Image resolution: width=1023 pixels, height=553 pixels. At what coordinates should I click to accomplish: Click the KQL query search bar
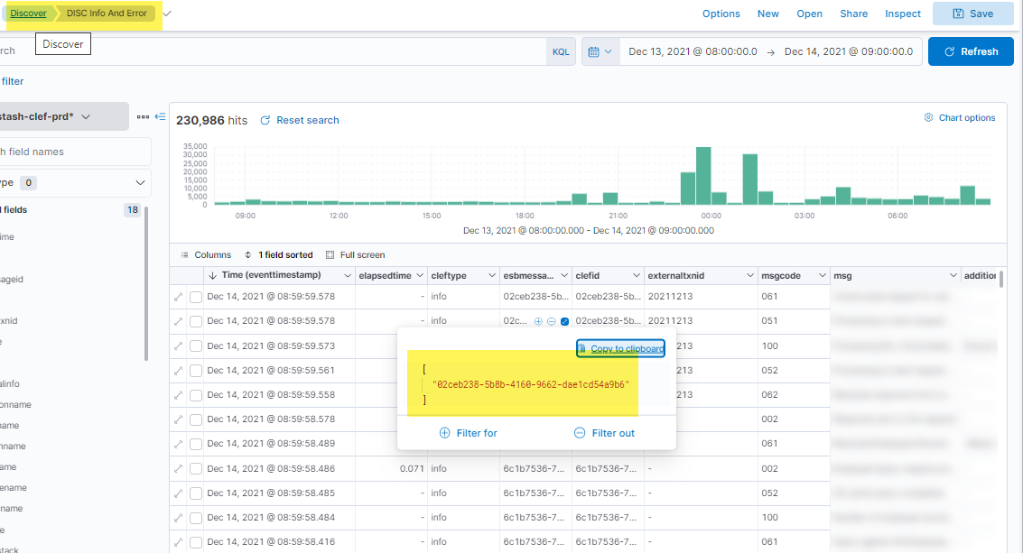[273, 51]
